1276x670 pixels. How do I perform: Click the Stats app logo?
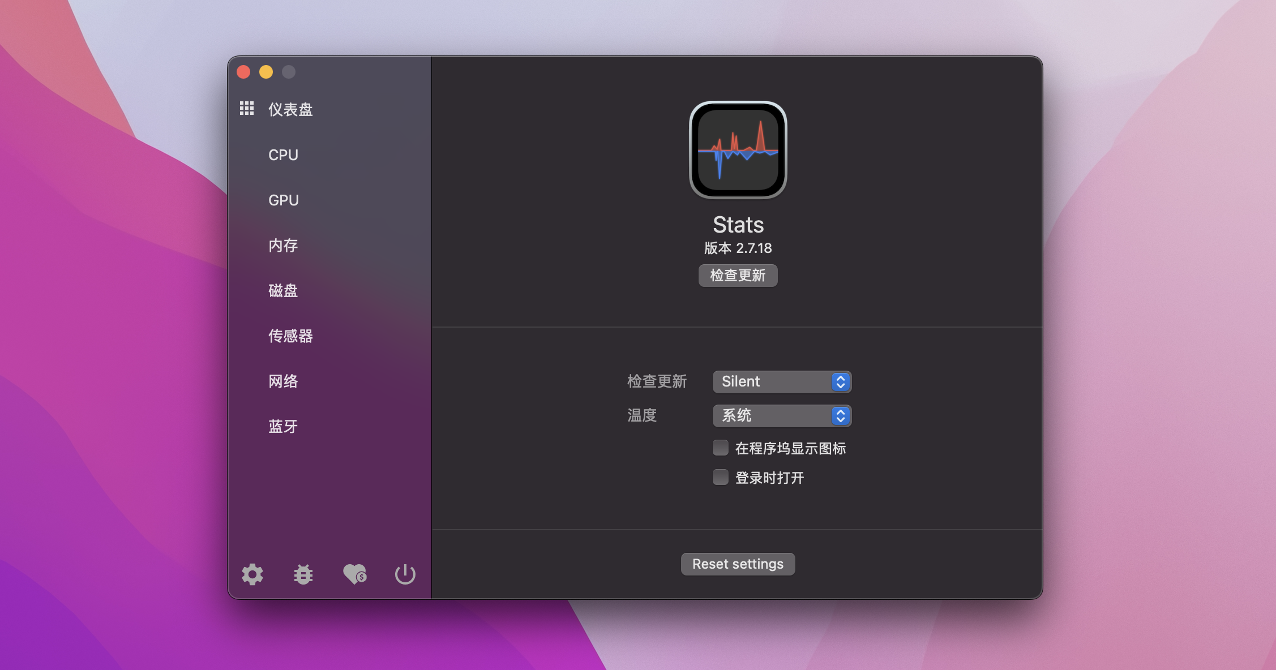[x=738, y=150]
